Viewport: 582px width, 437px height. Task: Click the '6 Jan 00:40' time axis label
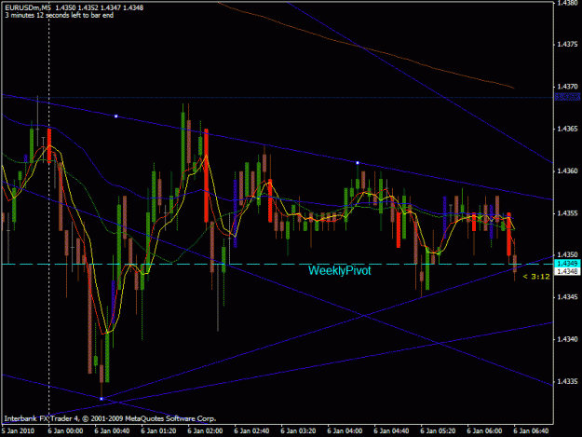pyautogui.click(x=112, y=430)
